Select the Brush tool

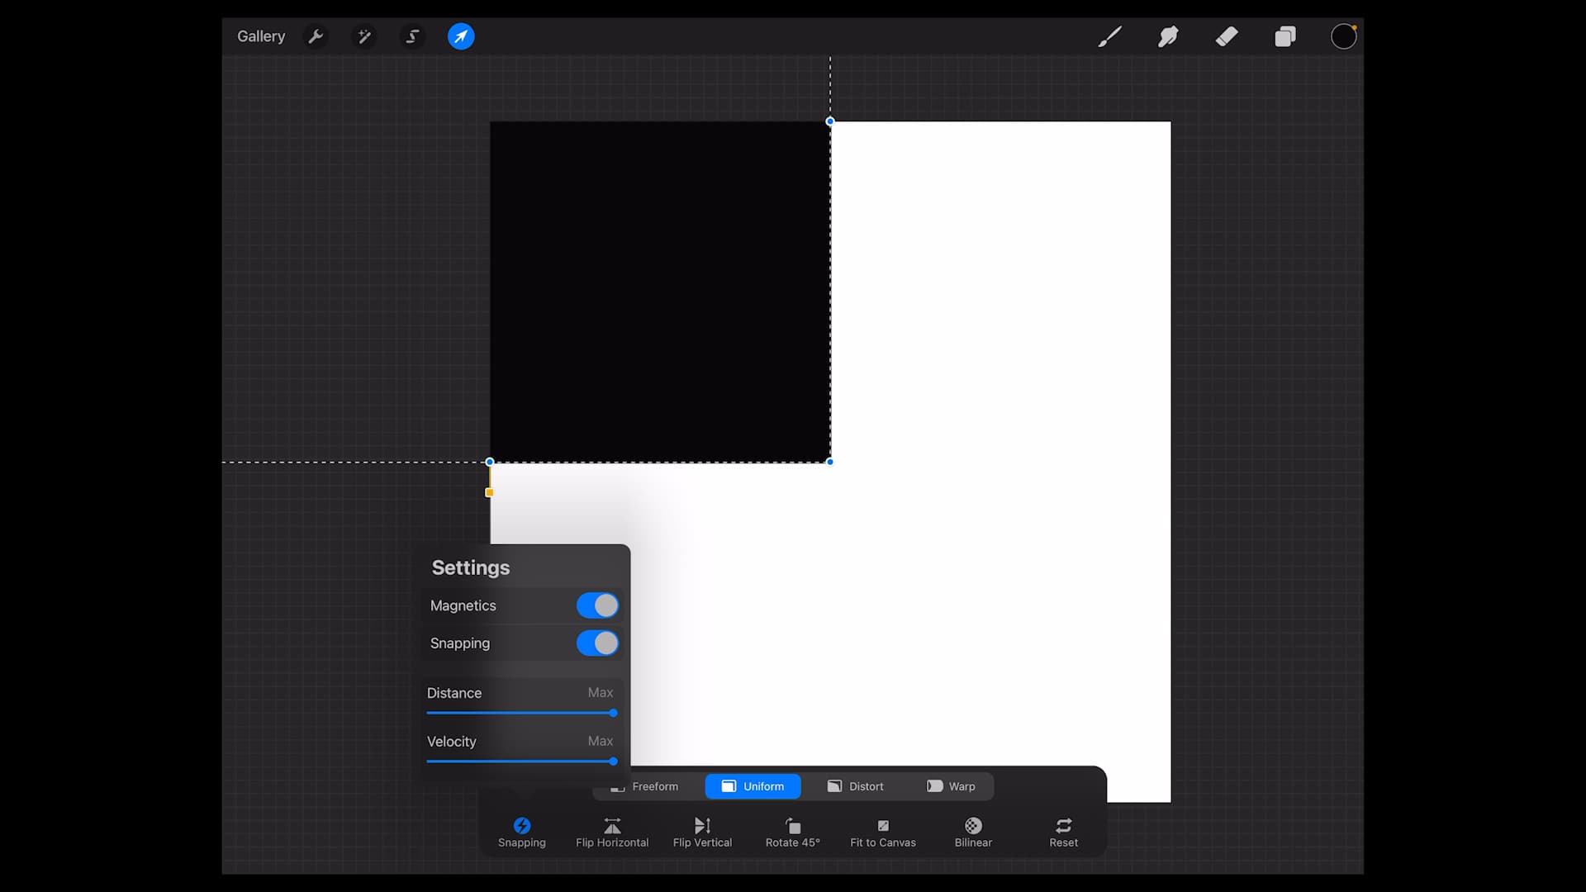(x=1109, y=36)
